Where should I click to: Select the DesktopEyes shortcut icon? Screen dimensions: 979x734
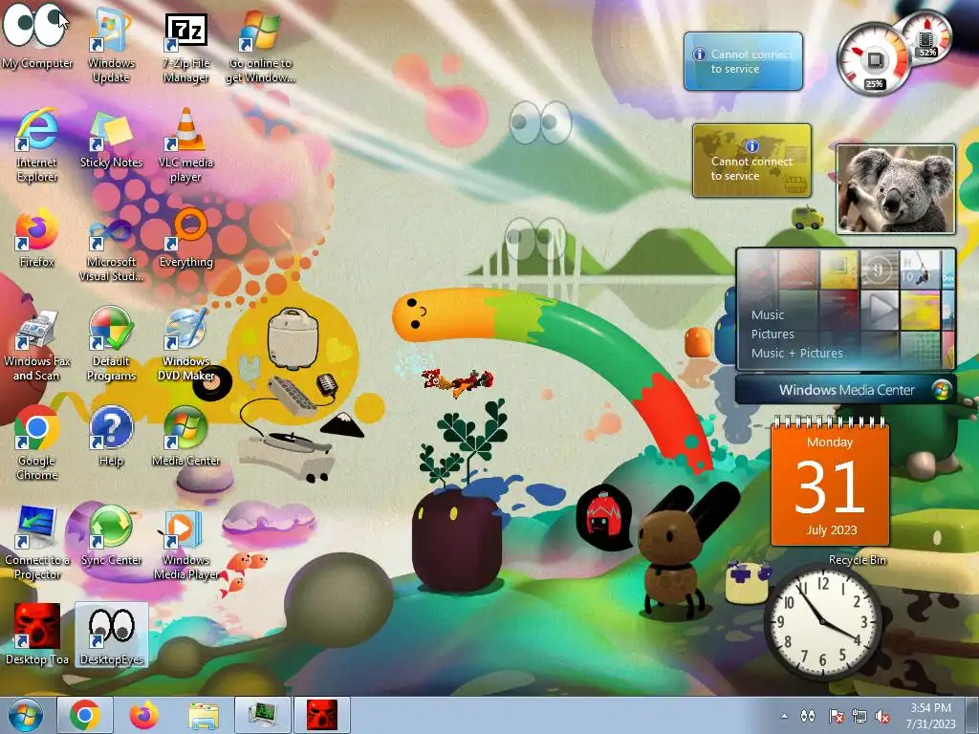click(x=112, y=635)
